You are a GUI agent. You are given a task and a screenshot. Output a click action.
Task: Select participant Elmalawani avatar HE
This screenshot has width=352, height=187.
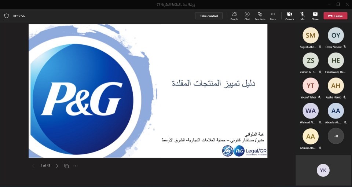coord(335,60)
